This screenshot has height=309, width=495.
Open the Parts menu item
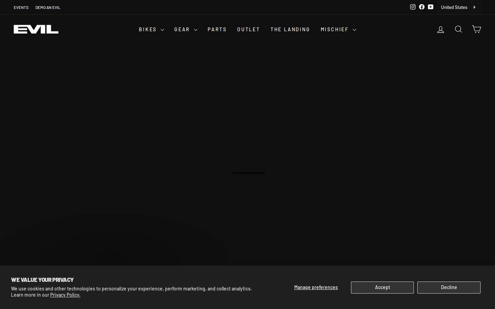pos(217,30)
